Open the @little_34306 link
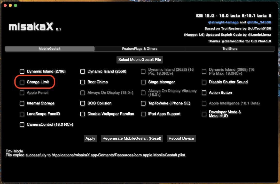Image resolution: width=280 pixels, height=184 pixels. click(x=259, y=22)
